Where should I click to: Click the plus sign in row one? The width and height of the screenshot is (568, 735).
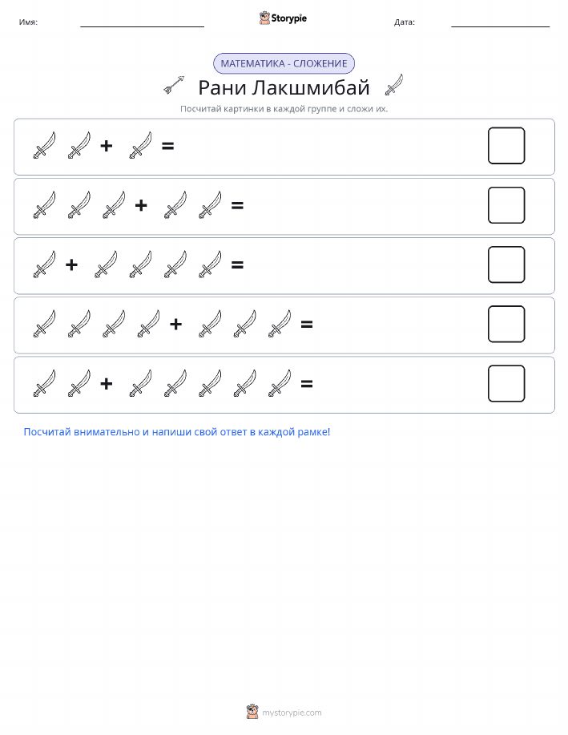107,146
